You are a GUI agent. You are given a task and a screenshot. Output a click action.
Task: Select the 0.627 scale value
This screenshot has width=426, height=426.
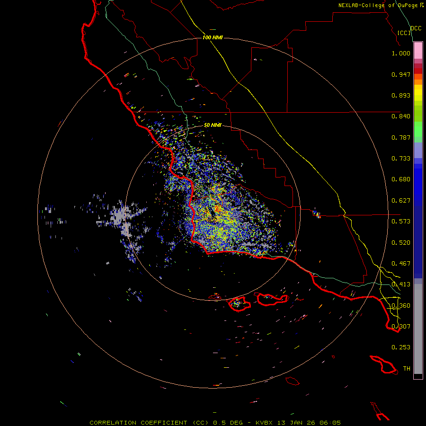[x=401, y=201]
